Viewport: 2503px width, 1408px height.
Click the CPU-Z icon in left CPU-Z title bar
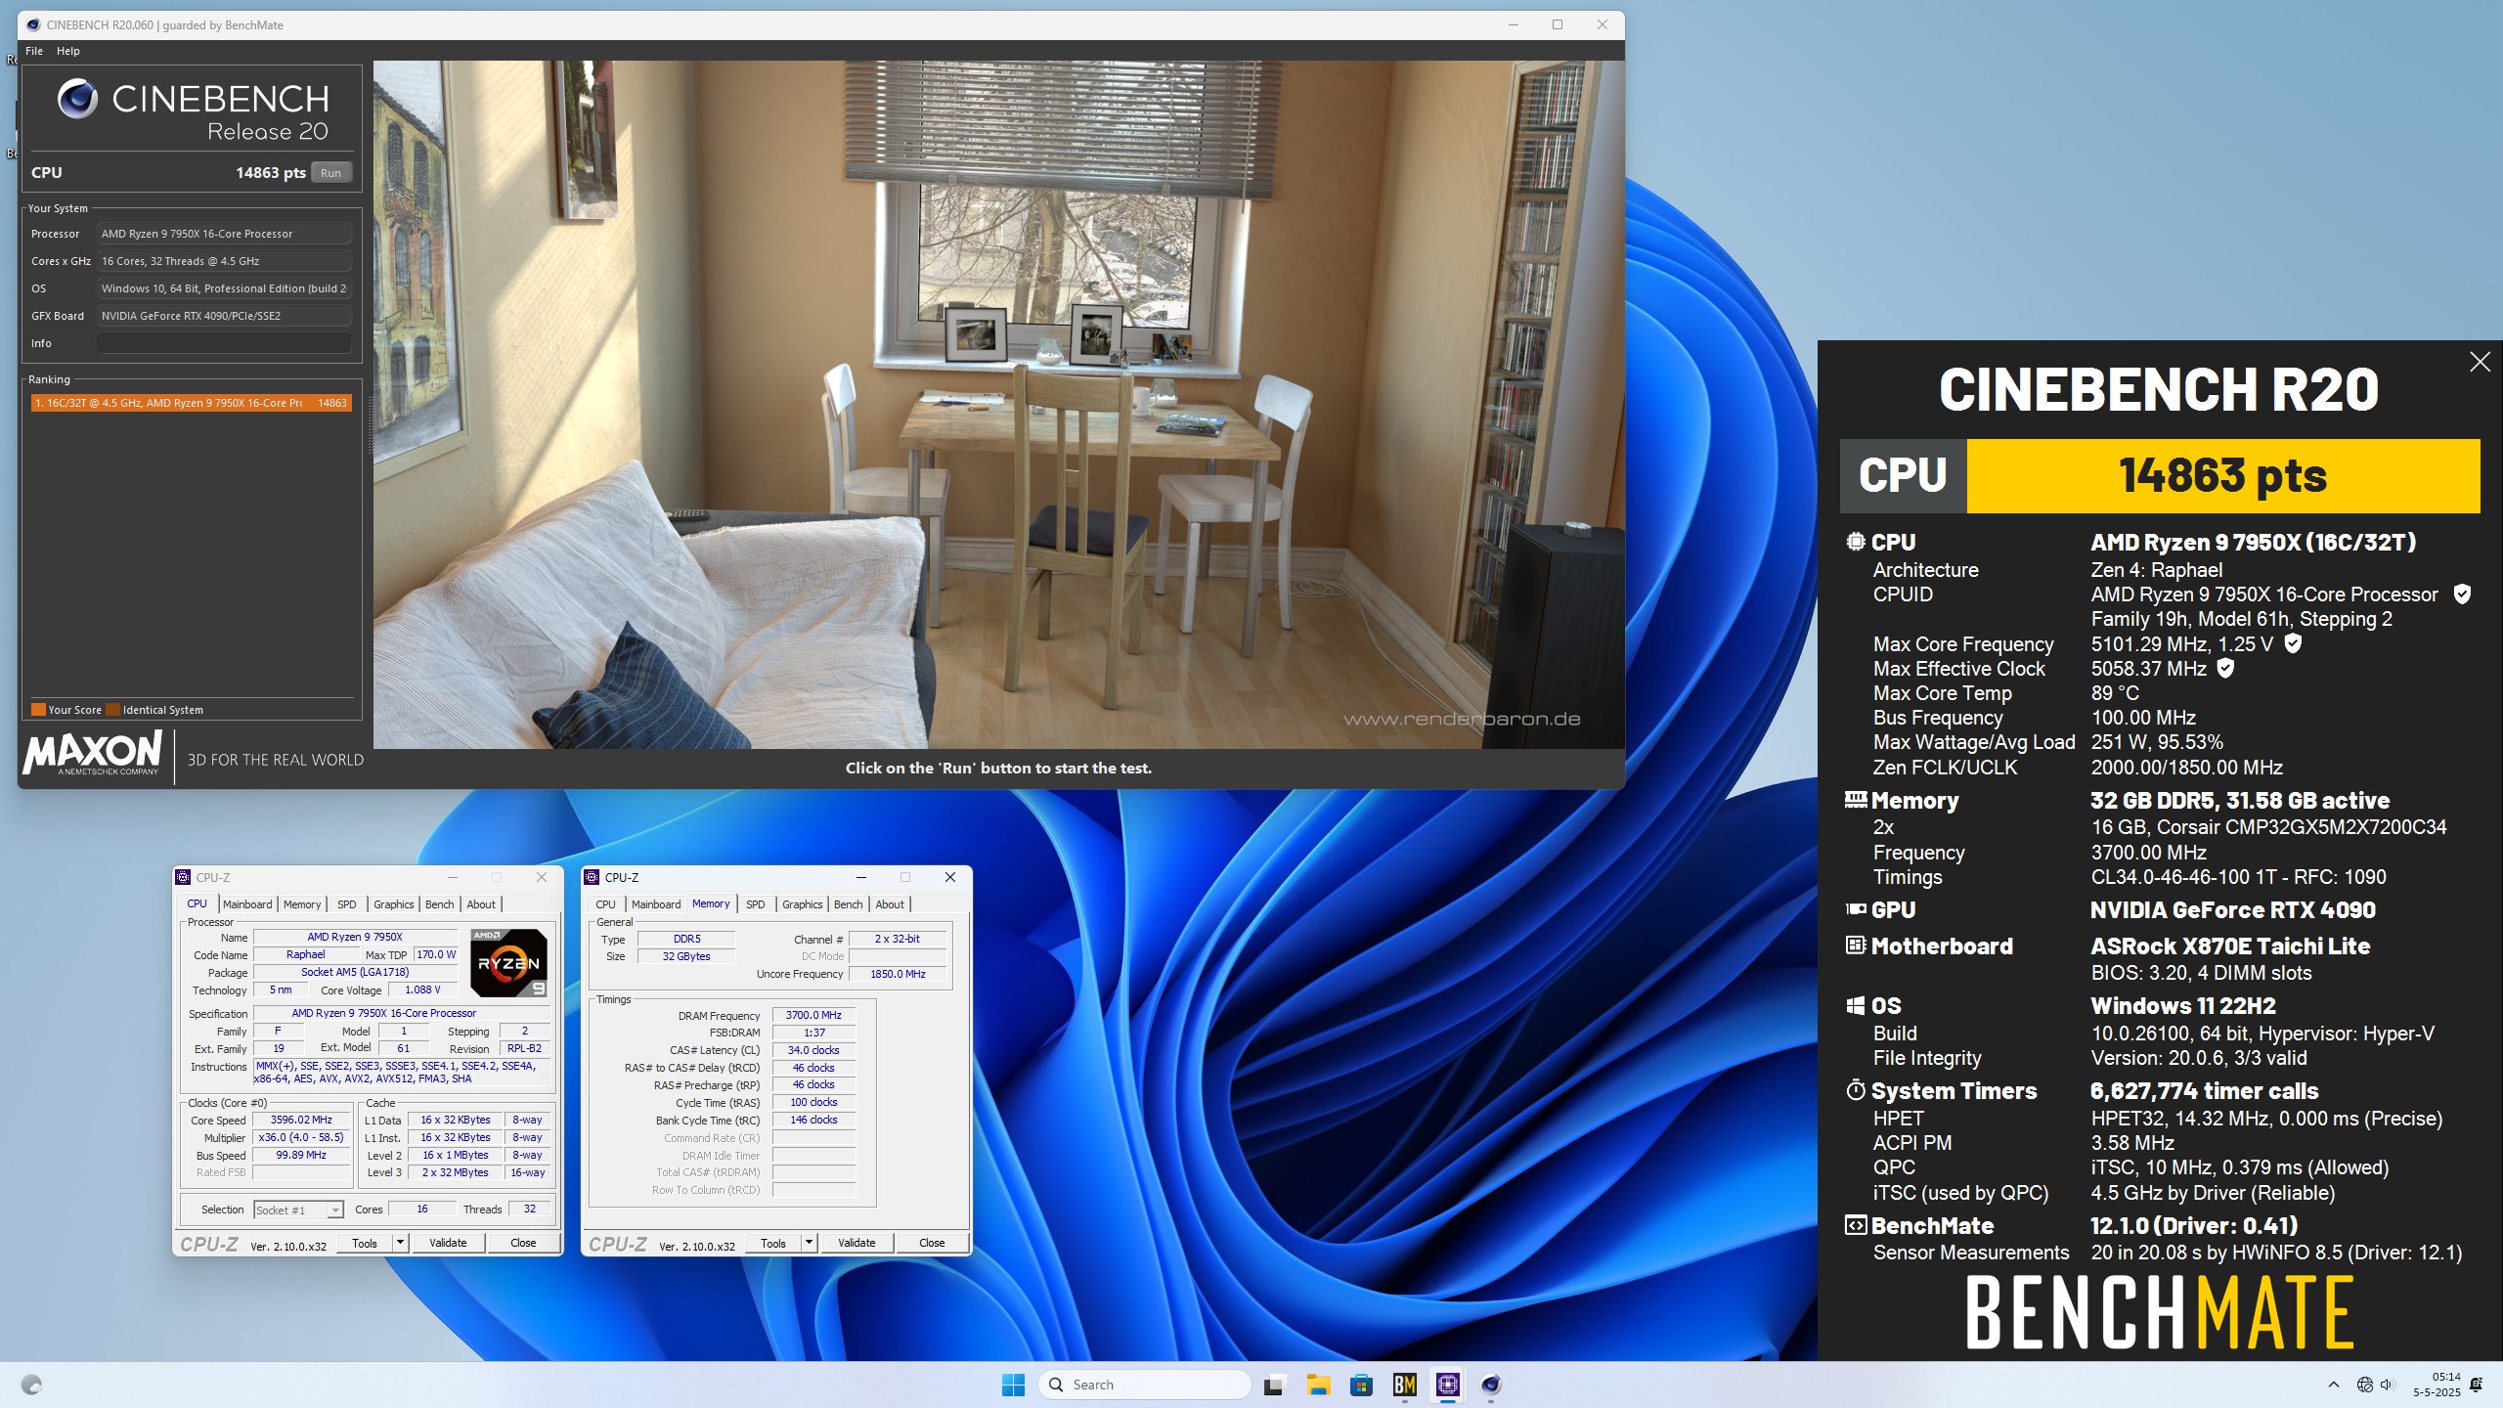(x=184, y=877)
